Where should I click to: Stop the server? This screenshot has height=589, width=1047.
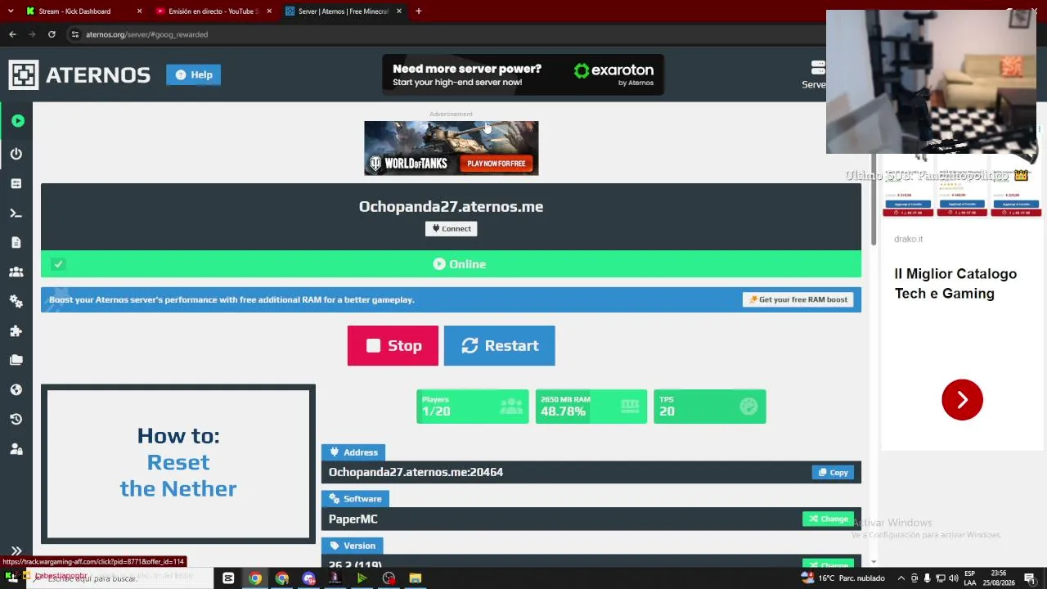point(393,345)
